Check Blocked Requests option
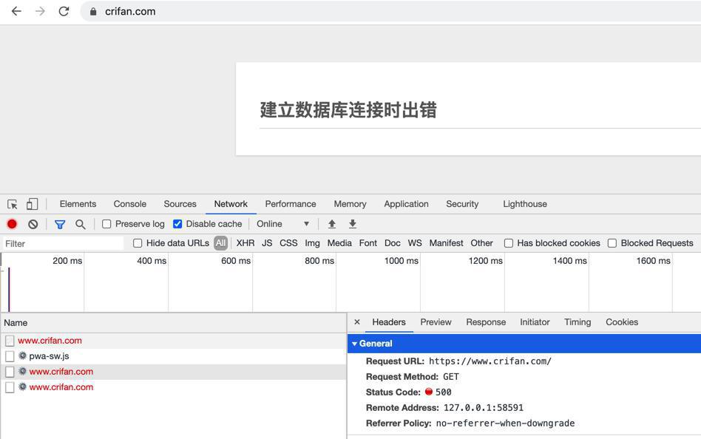The width and height of the screenshot is (701, 439). pos(612,243)
